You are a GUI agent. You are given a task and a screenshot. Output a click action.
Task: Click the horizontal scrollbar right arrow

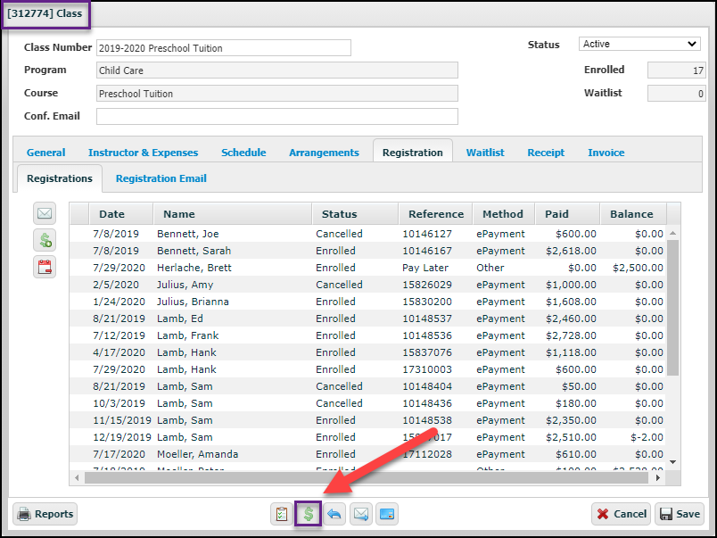[x=657, y=478]
